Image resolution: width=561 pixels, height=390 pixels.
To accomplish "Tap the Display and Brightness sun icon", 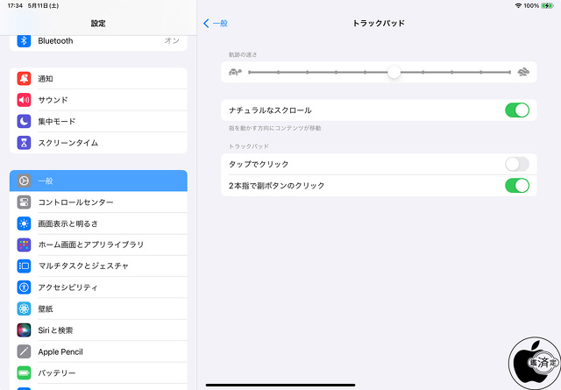I will (x=24, y=223).
